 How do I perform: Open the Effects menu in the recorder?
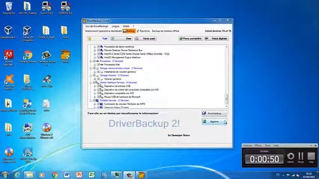(258, 146)
